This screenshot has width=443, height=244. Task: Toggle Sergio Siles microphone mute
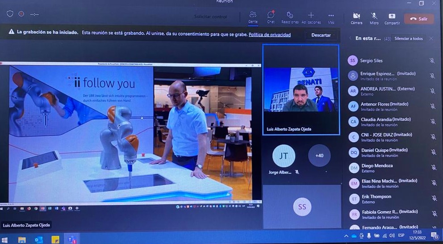click(x=432, y=61)
